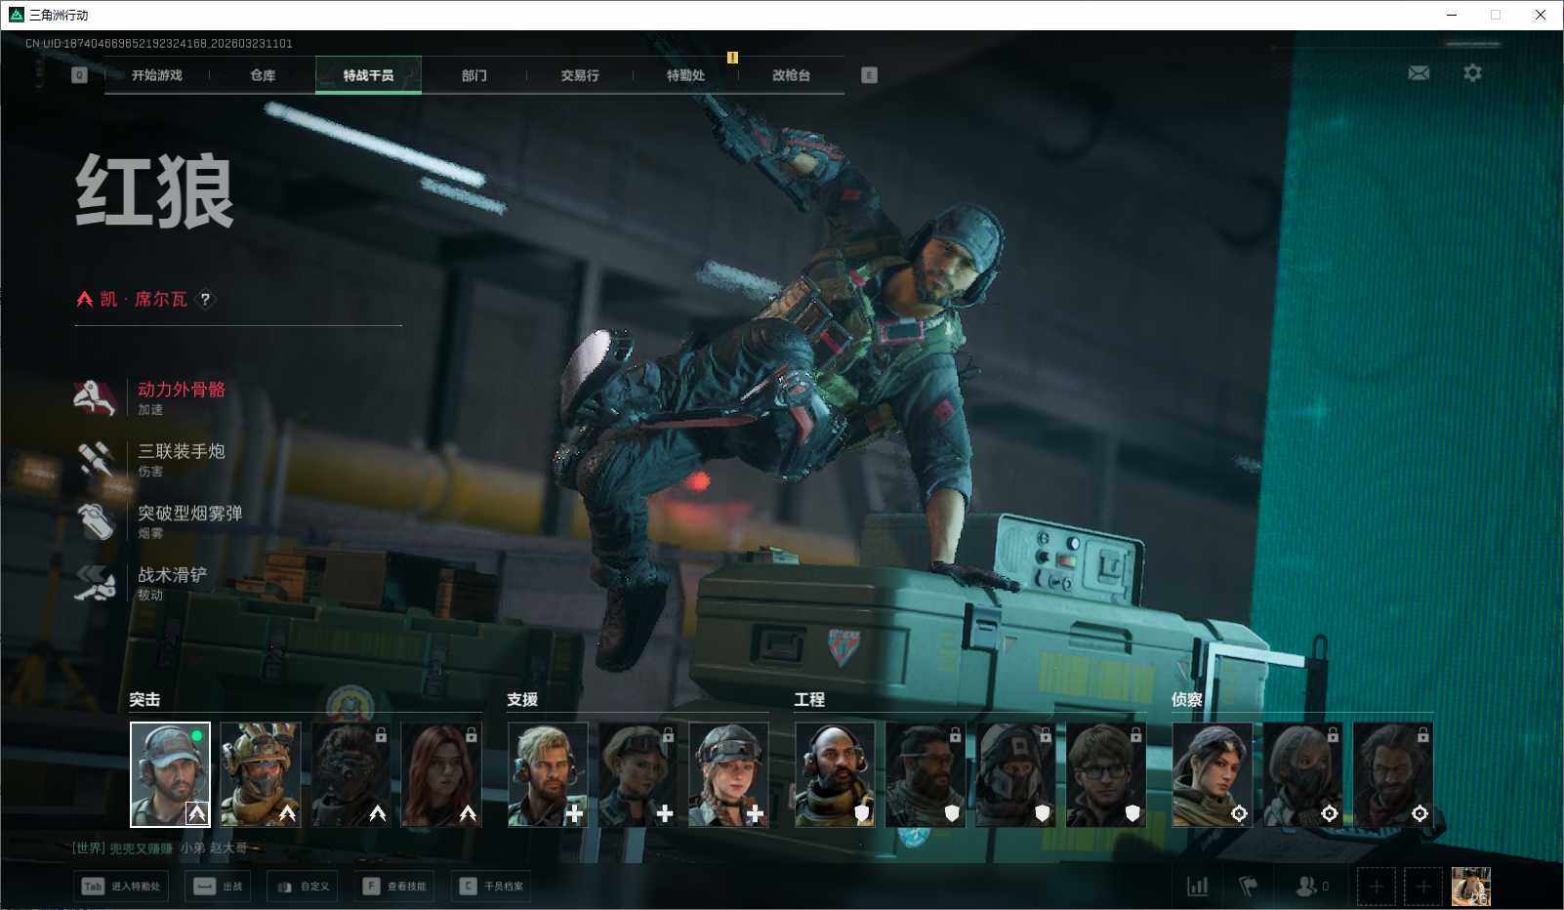Select the locked gray-haired masked 侦察 operator

click(x=1302, y=774)
